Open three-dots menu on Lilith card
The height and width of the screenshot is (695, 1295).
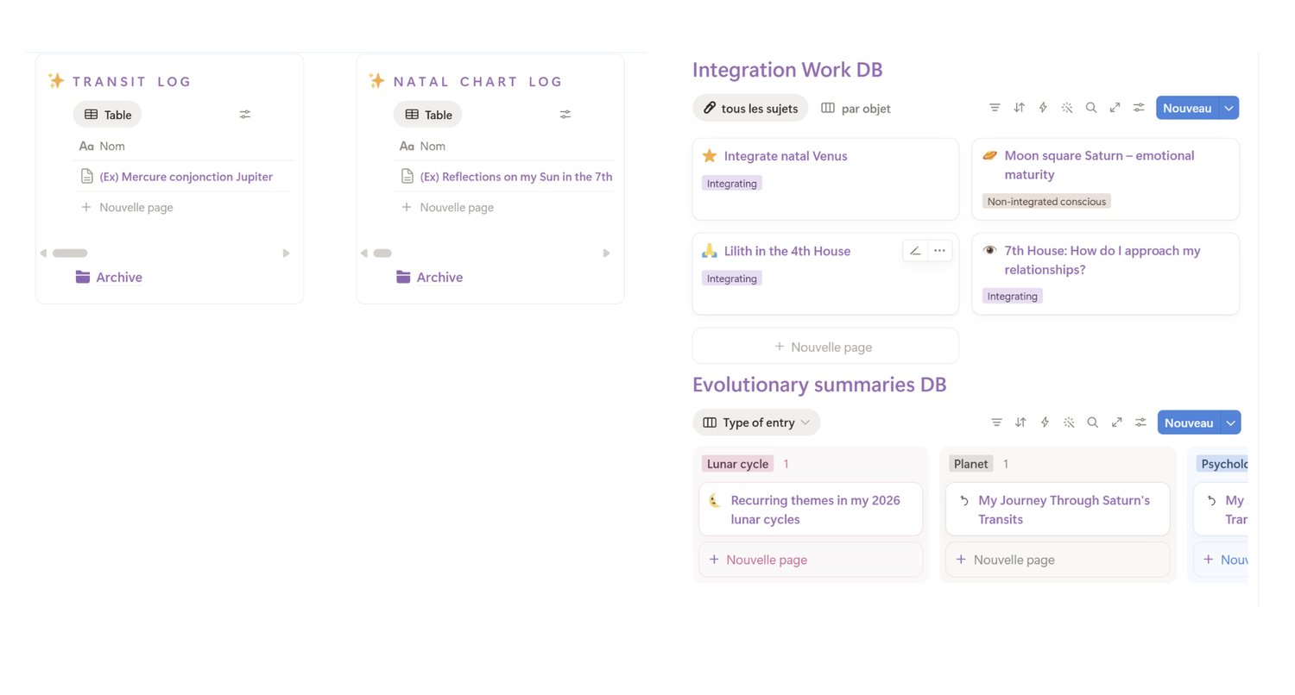[939, 251]
